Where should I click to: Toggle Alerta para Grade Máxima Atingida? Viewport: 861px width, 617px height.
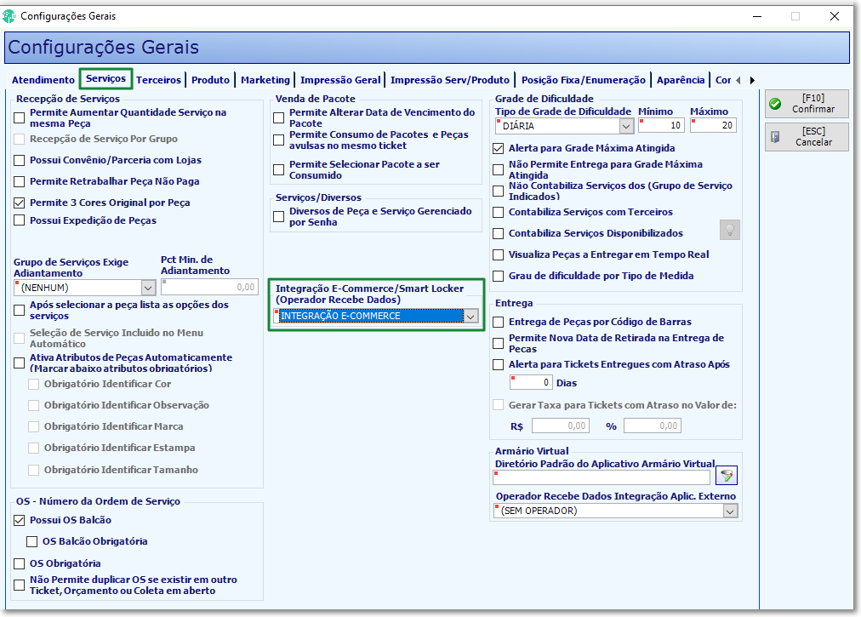coord(498,148)
